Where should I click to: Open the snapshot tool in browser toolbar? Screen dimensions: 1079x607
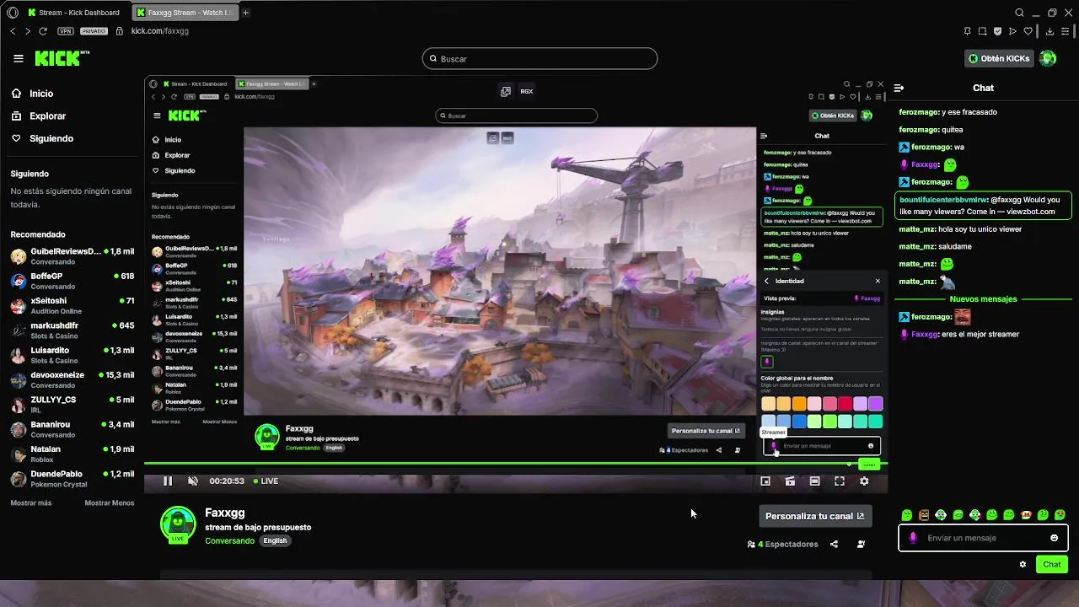point(983,31)
